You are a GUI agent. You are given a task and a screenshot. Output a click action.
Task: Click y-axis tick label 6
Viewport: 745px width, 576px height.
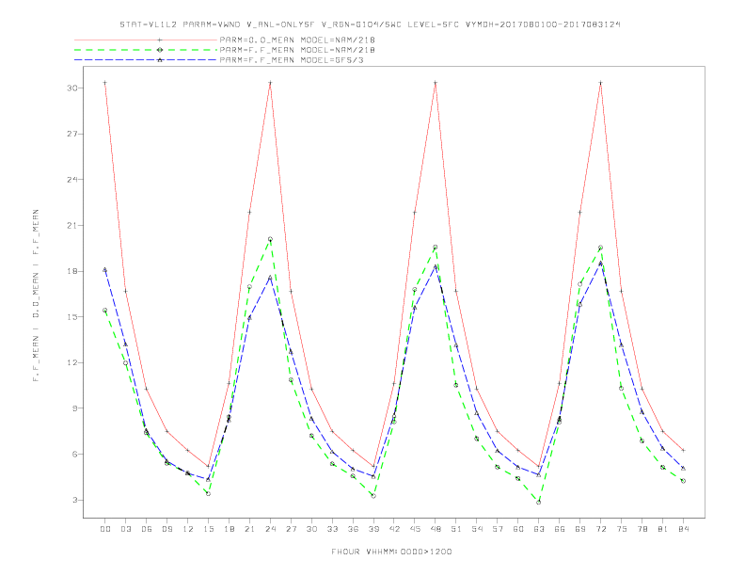click(x=75, y=455)
